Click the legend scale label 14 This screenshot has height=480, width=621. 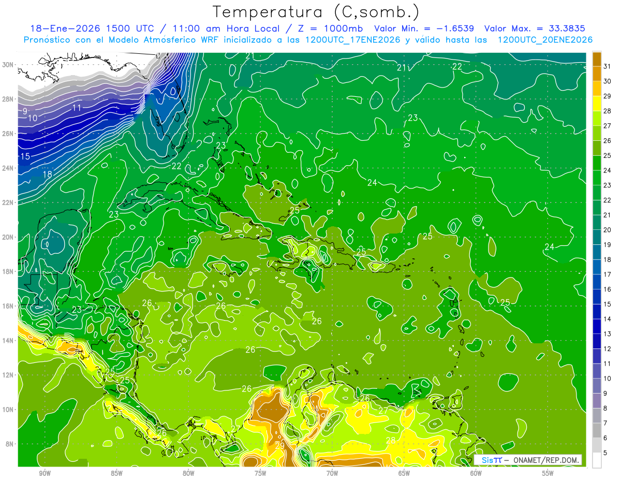(608, 319)
